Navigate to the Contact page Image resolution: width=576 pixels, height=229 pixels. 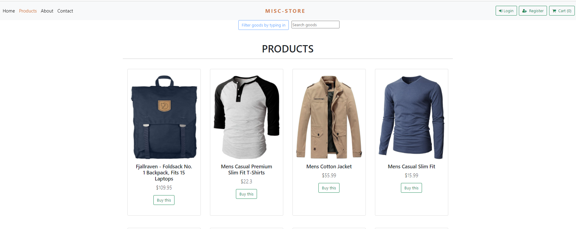(65, 11)
